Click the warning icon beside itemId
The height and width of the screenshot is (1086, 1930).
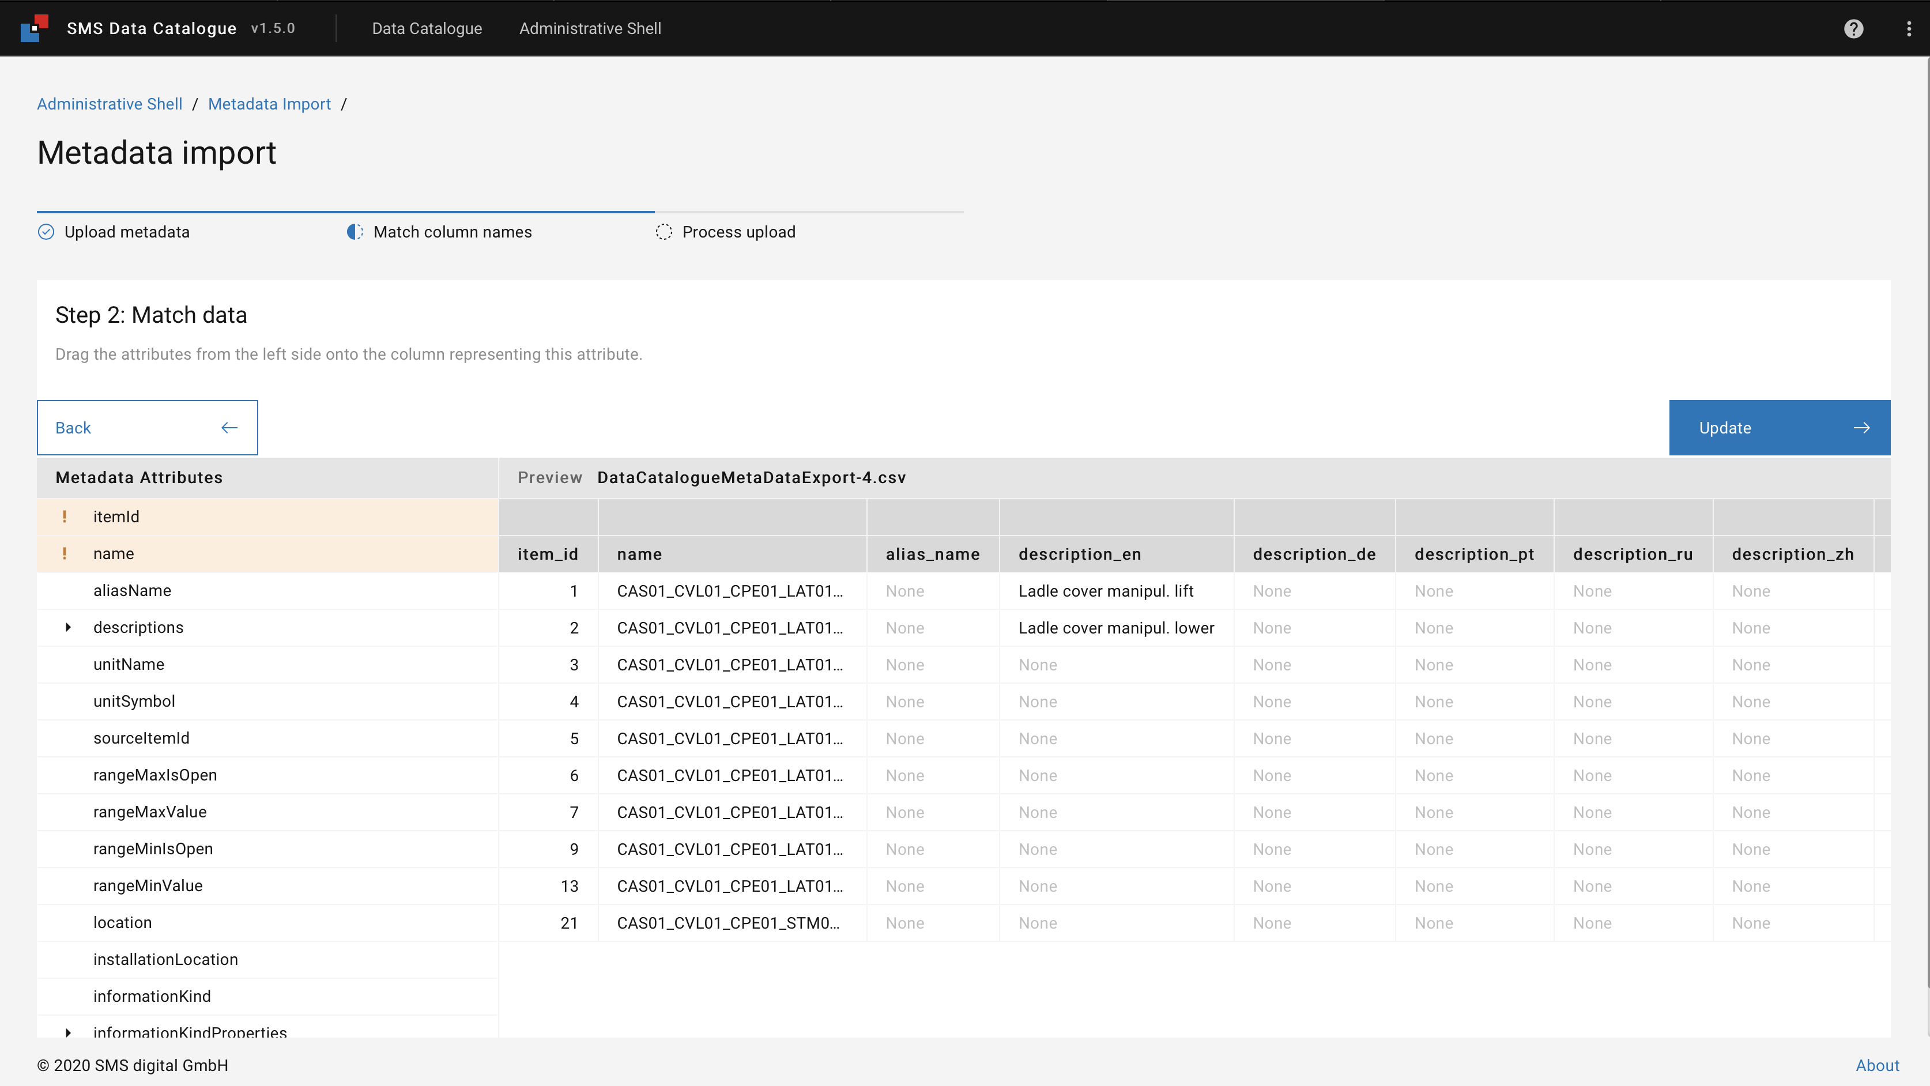[65, 517]
